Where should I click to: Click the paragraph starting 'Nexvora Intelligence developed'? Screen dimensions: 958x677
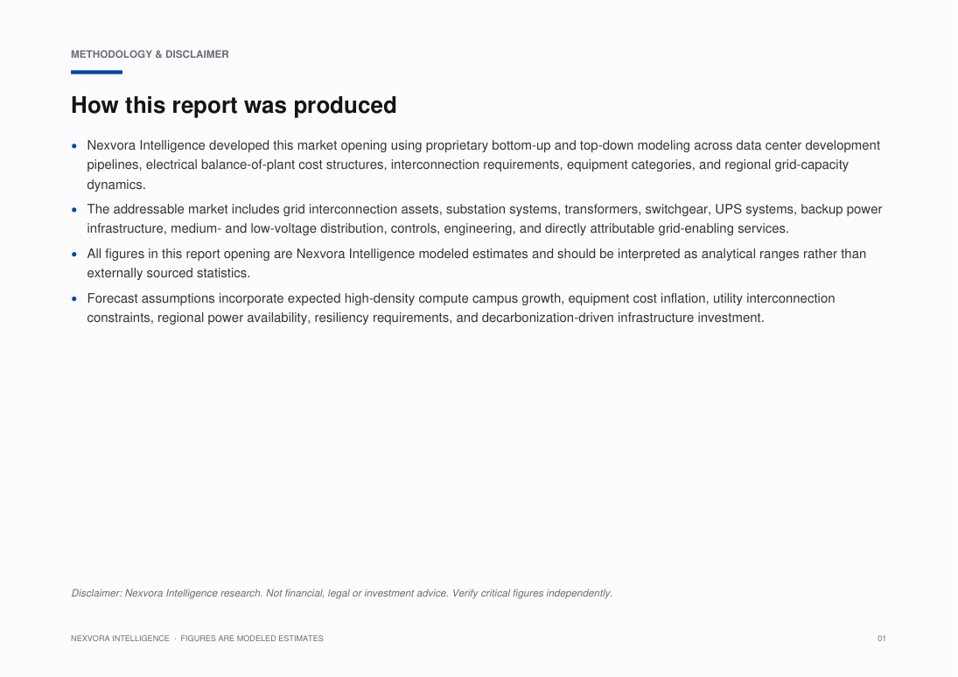[483, 165]
